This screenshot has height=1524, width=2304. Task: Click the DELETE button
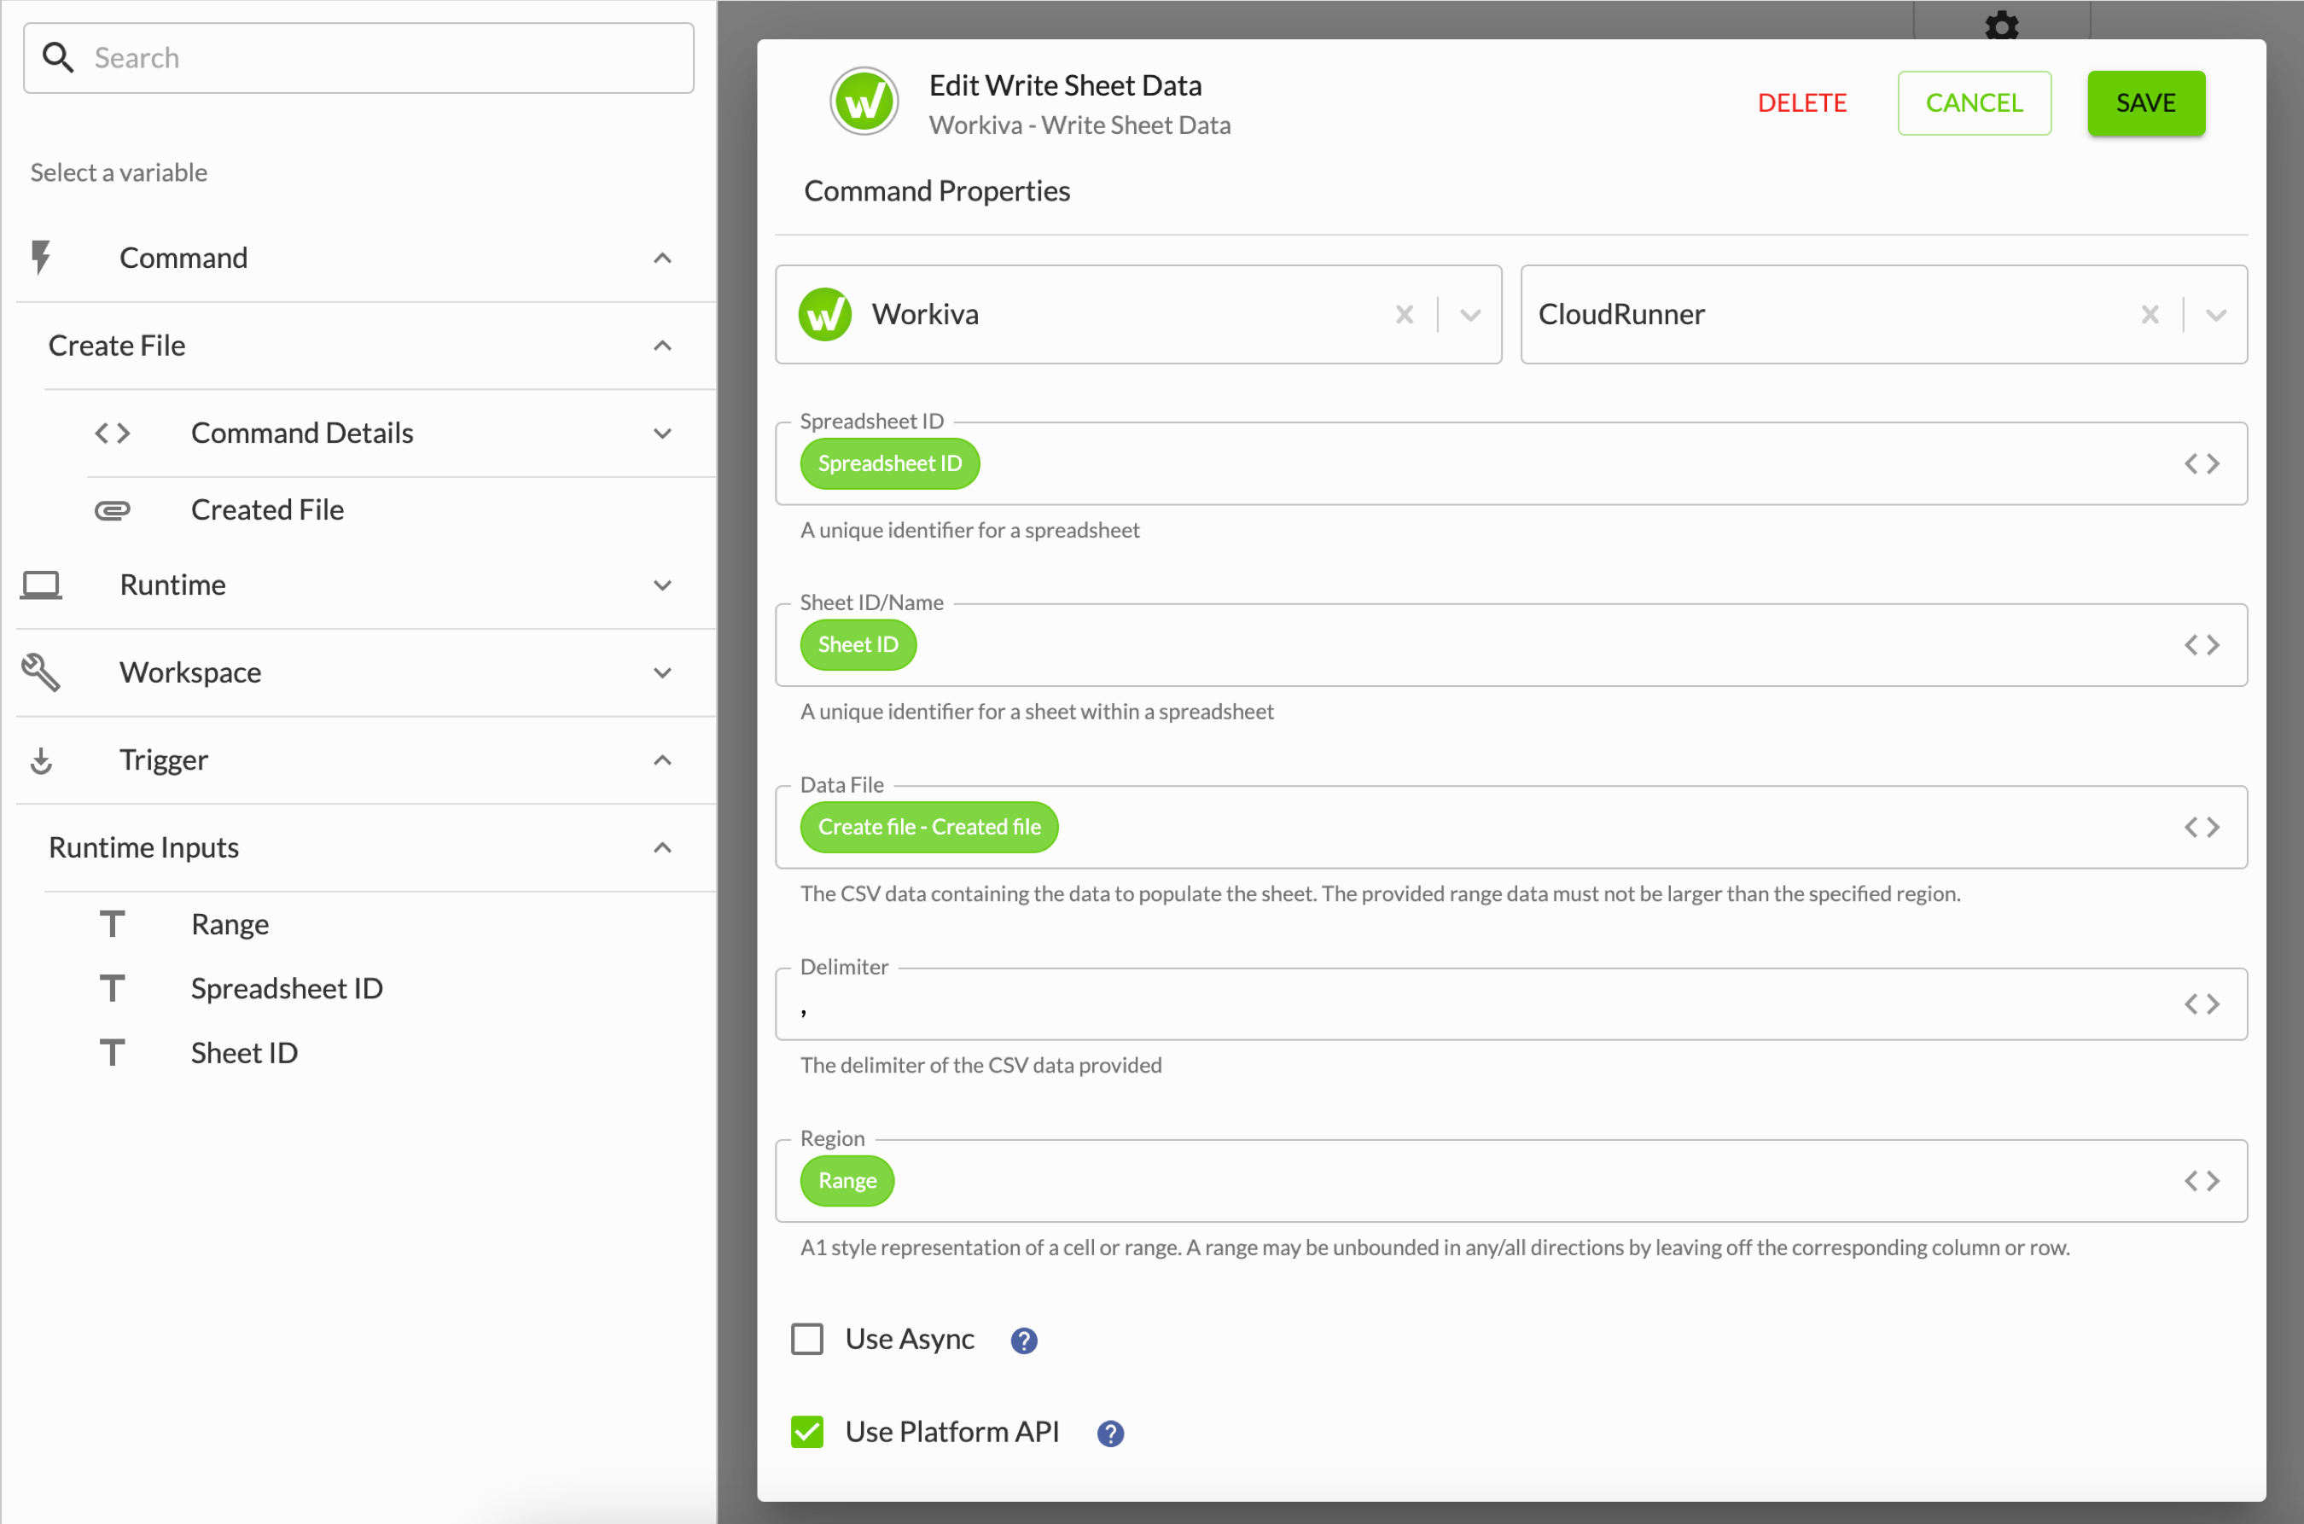[1801, 102]
